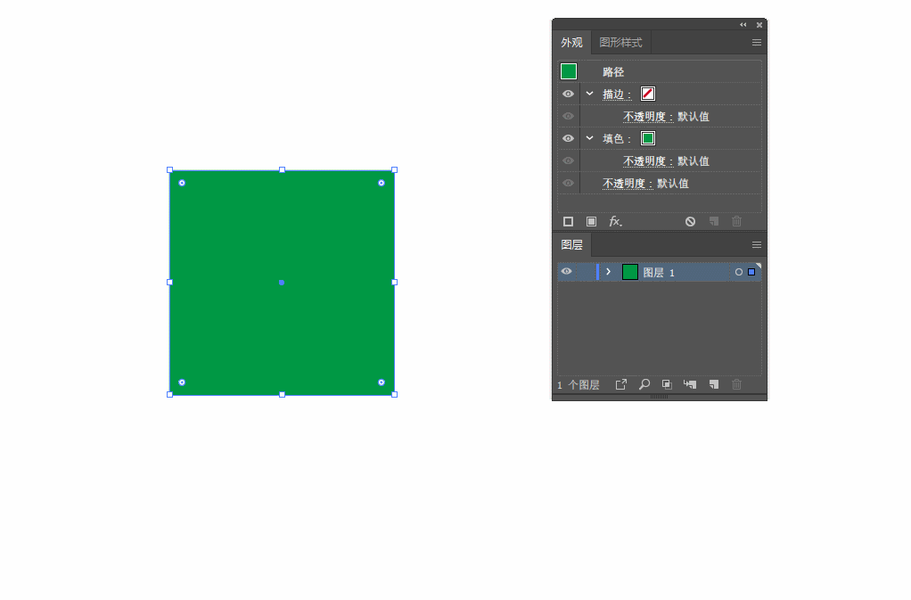Image resolution: width=911 pixels, height=600 pixels.
Task: Click the blue selection indicator square of 图层 1
Action: 751,272
